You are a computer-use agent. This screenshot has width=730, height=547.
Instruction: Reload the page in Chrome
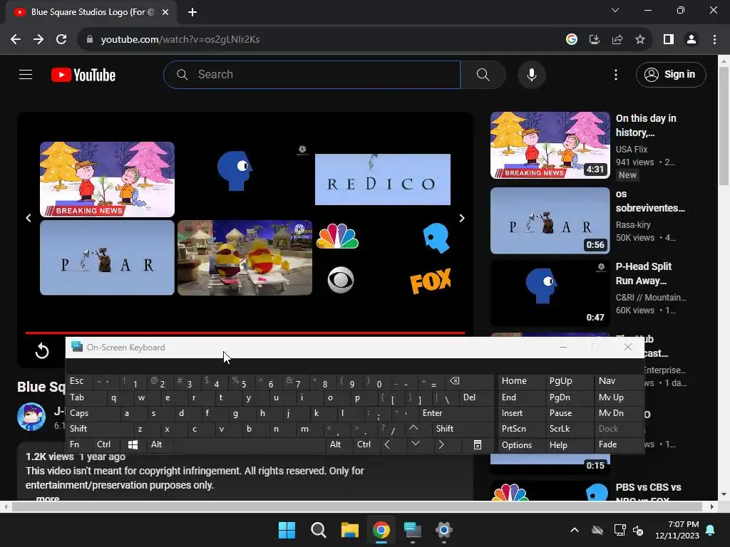61,40
